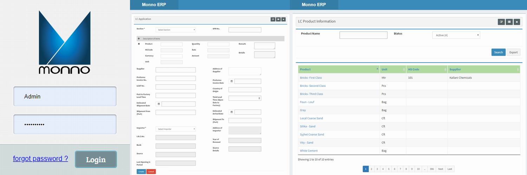Go to page 2 of results
The height and width of the screenshot is (175, 527).
[371, 169]
